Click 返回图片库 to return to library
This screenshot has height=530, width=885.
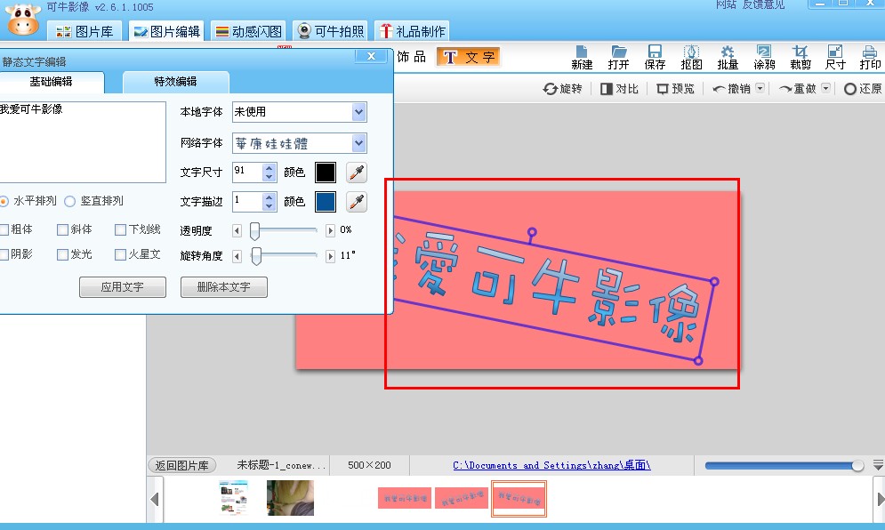pos(181,465)
